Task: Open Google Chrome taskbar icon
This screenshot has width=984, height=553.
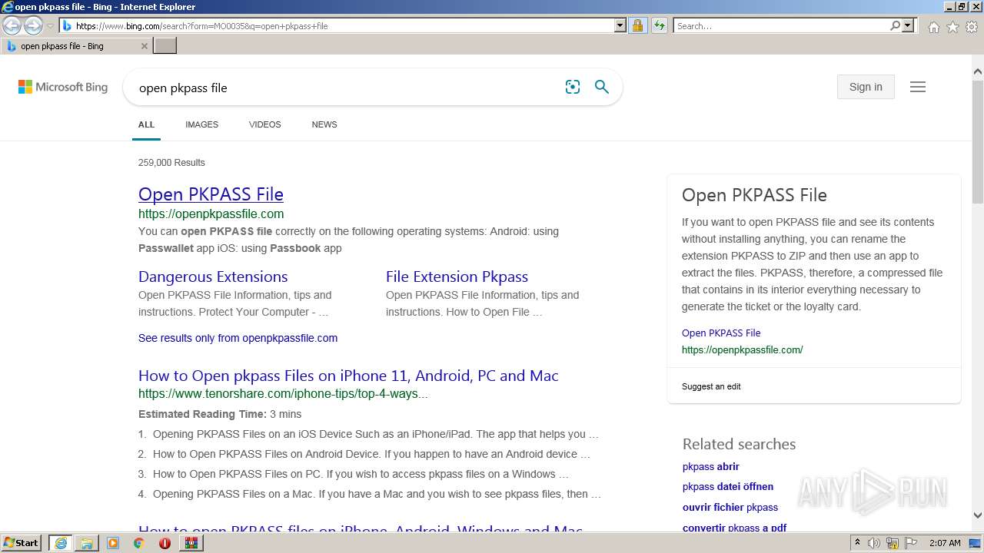Action: point(138,543)
